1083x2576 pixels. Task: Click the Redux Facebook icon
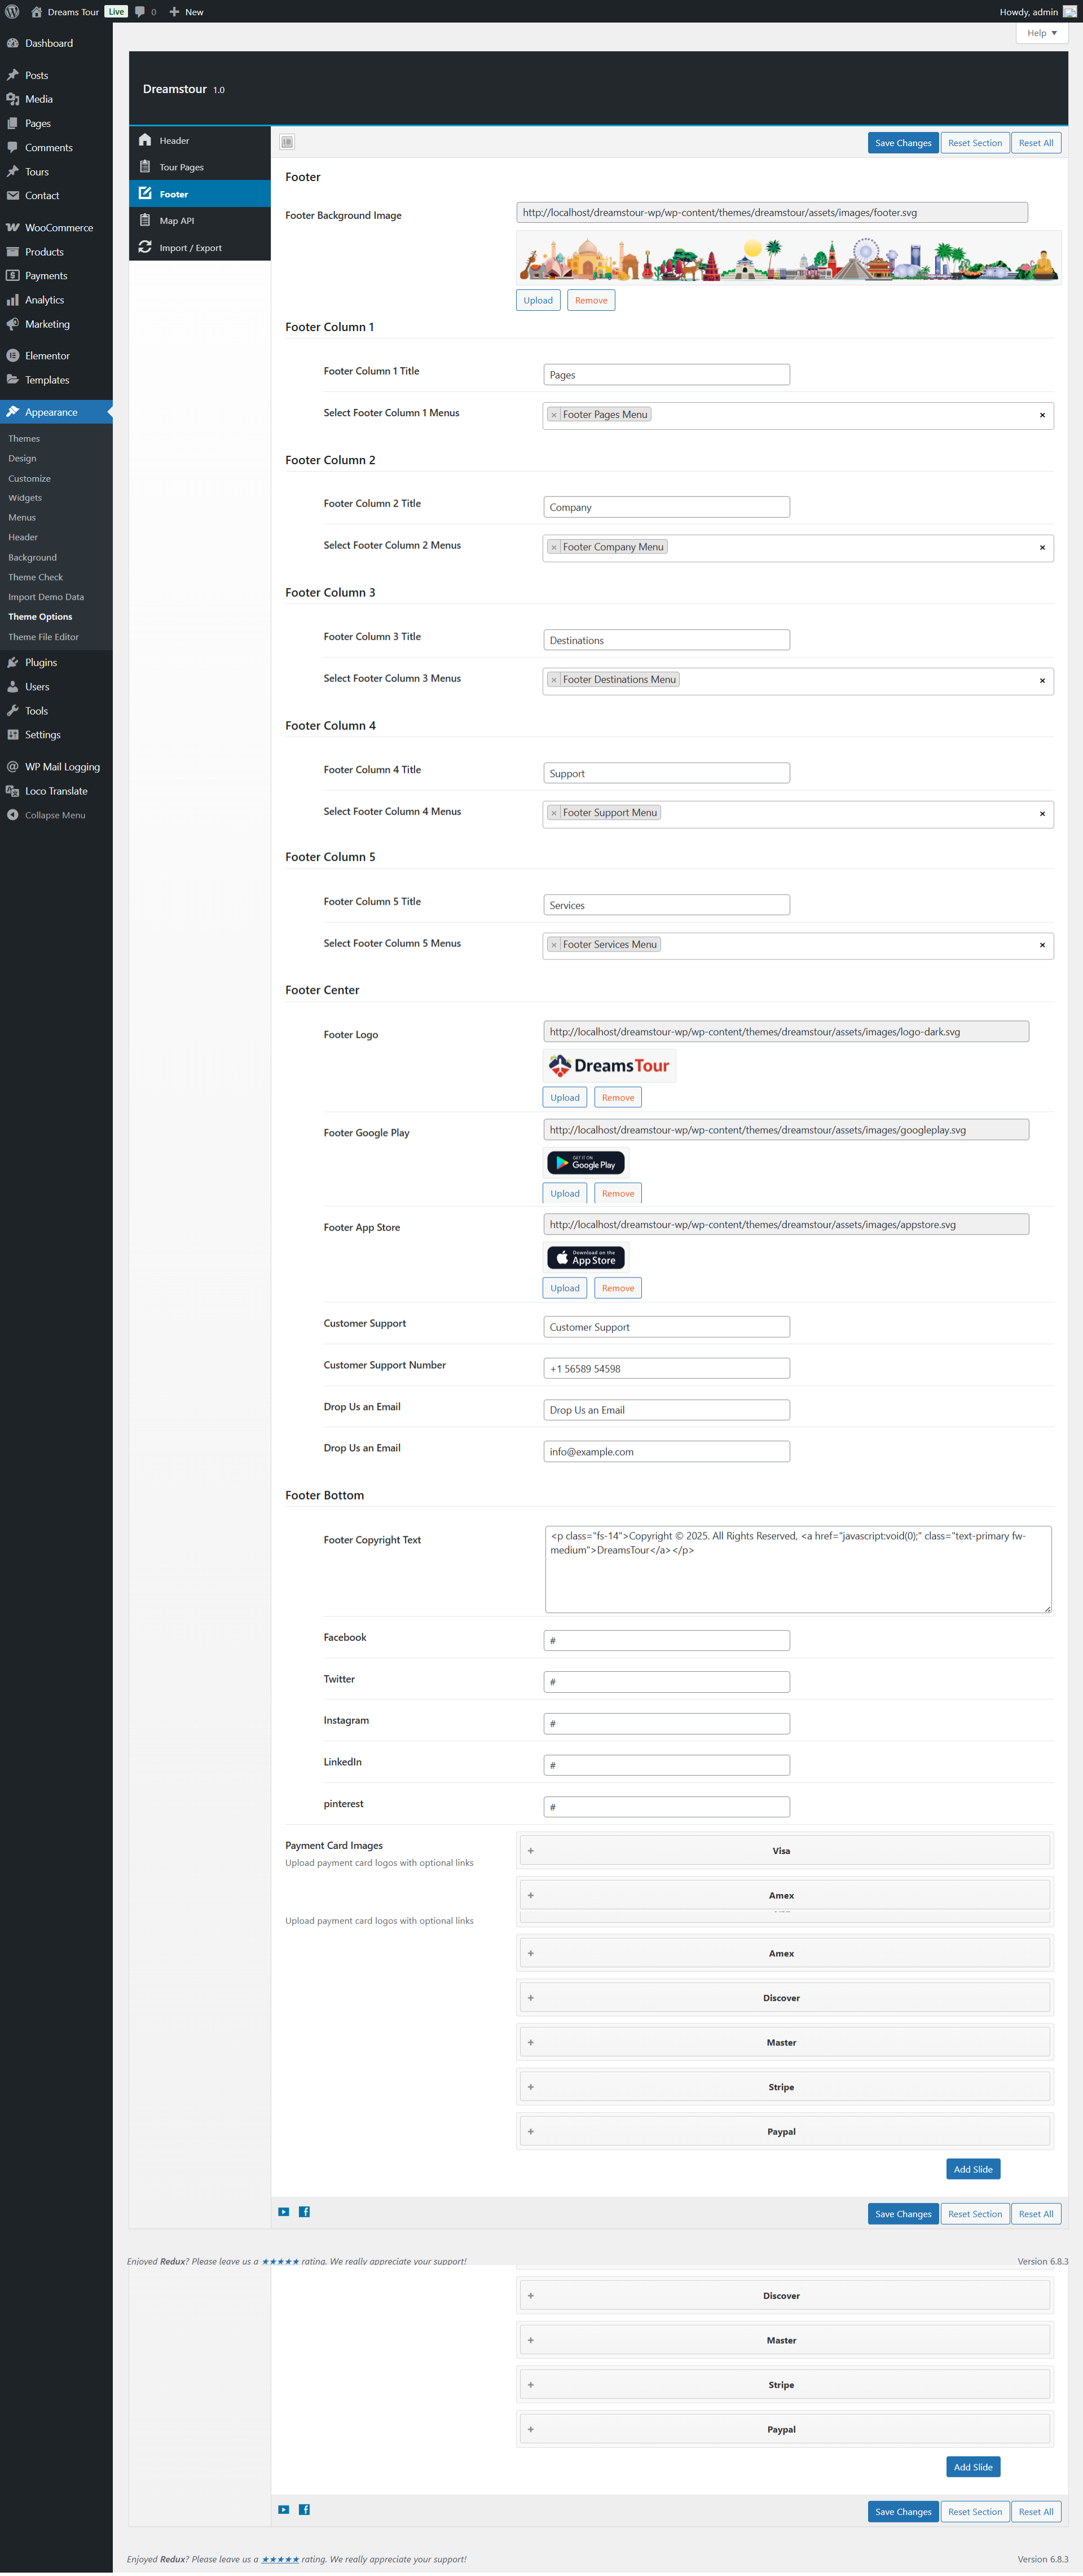click(304, 2212)
